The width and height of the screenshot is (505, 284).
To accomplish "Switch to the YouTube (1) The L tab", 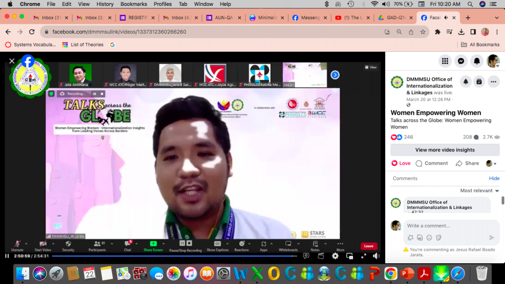I will [x=353, y=18].
